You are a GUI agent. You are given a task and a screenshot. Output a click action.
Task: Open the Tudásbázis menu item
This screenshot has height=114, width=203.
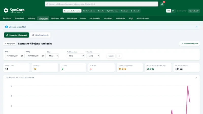[x=108, y=18]
